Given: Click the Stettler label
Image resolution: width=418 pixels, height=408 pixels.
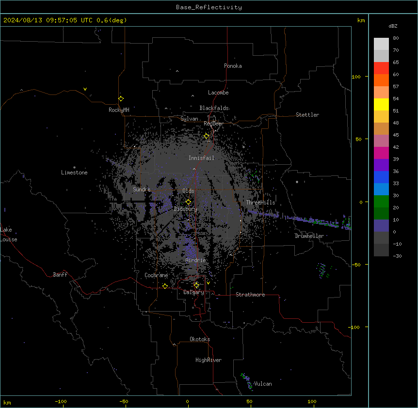Looking at the screenshot, I should (307, 115).
